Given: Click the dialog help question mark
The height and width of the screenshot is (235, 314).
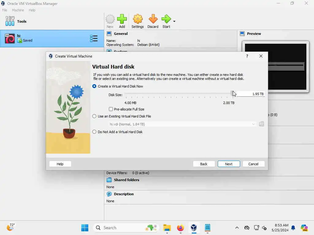Looking at the screenshot, I should (247, 56).
